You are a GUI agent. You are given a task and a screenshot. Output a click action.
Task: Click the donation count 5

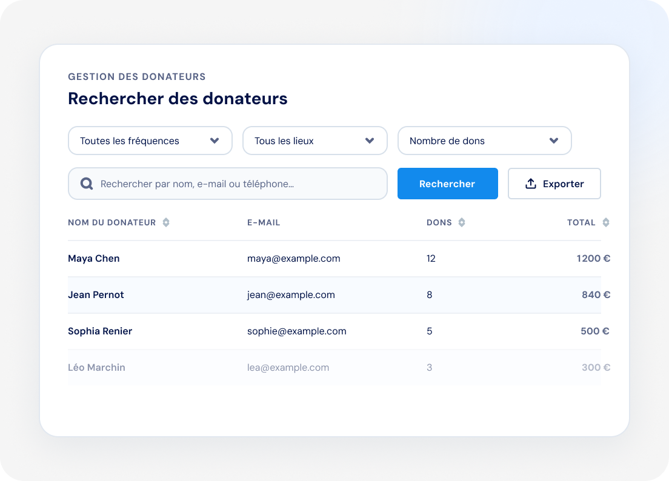tap(429, 331)
